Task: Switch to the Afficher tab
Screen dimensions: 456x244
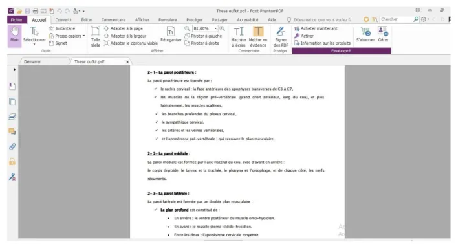Action: 142,20
